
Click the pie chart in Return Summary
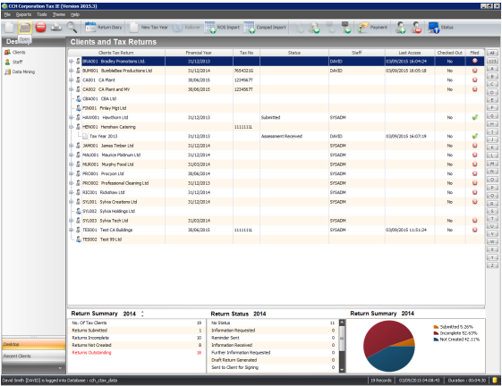[389, 346]
